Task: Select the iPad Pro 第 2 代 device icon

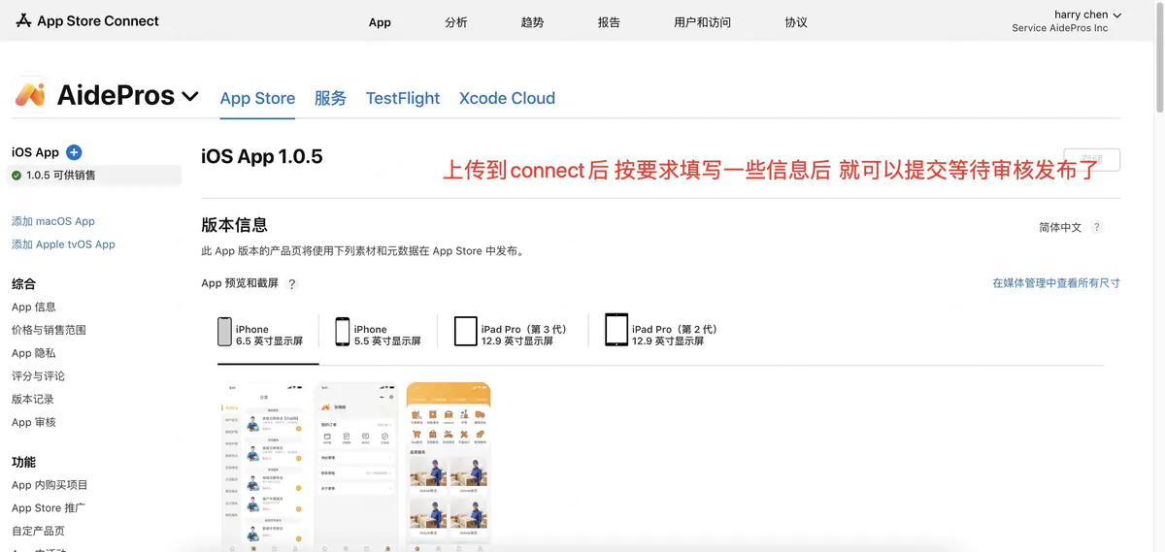Action: (616, 330)
